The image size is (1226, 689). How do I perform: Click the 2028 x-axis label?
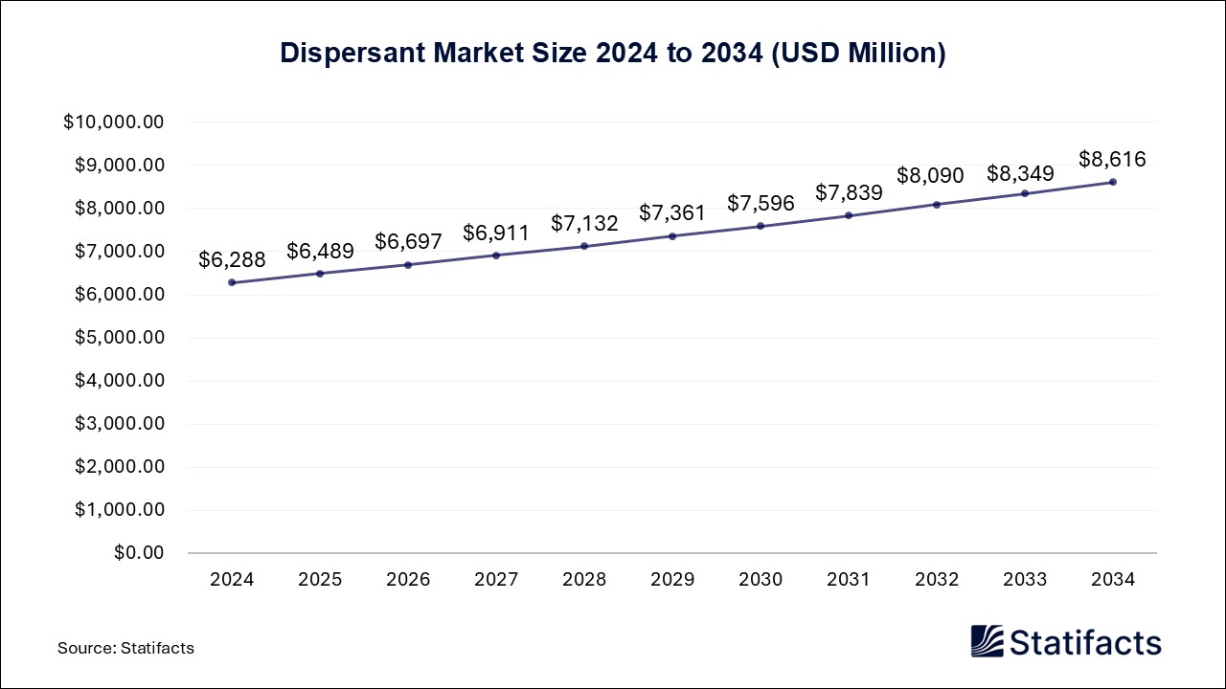(584, 580)
